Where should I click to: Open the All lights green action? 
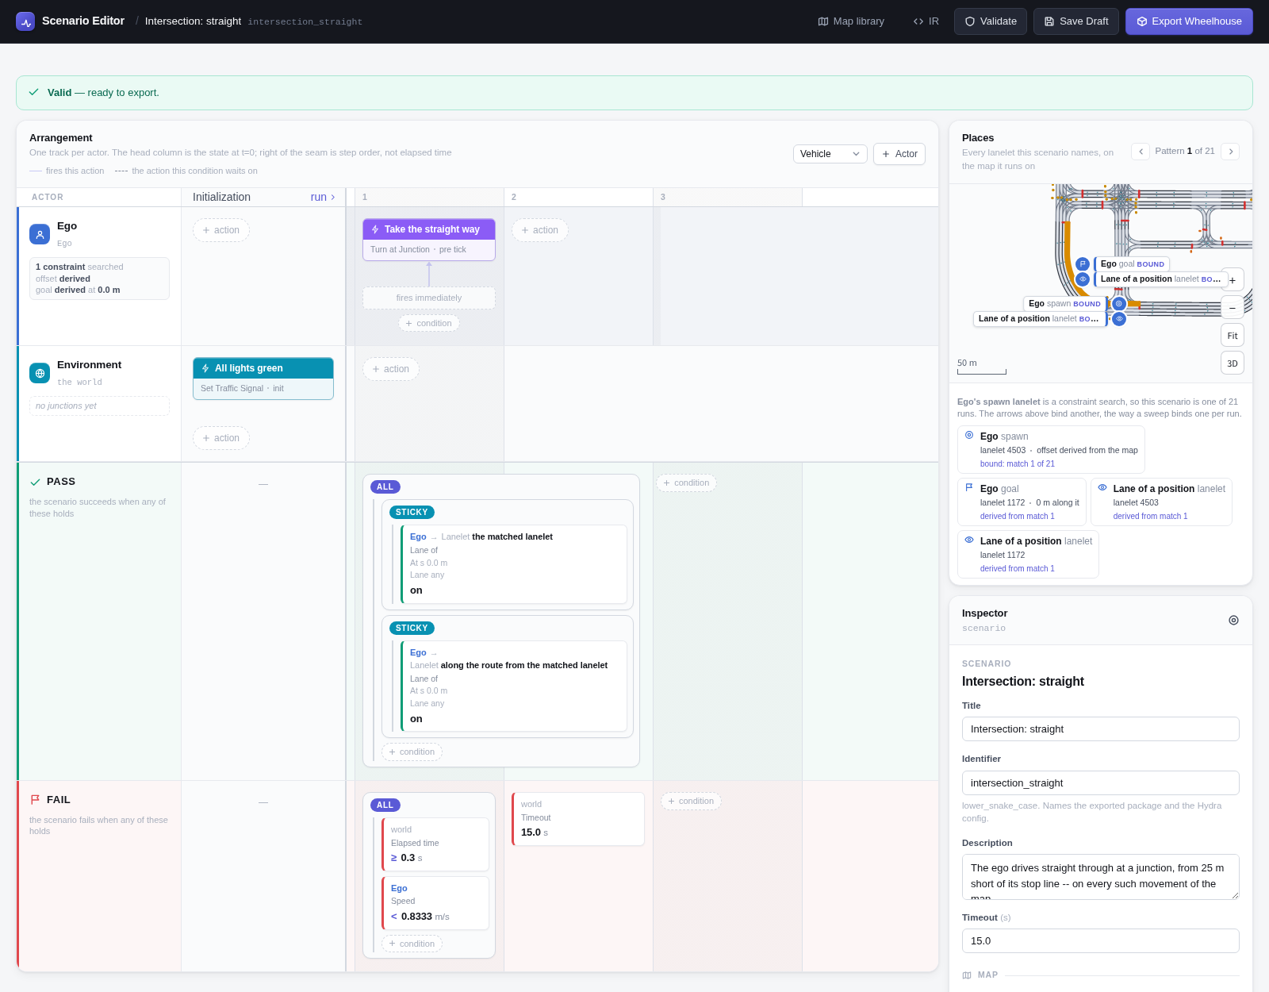263,379
